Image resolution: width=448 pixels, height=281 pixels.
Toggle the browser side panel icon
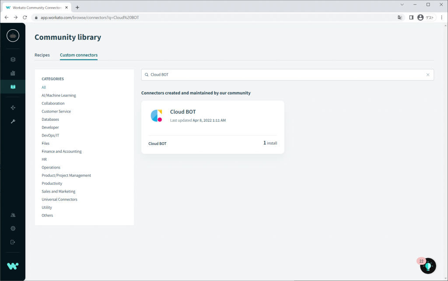tap(411, 18)
